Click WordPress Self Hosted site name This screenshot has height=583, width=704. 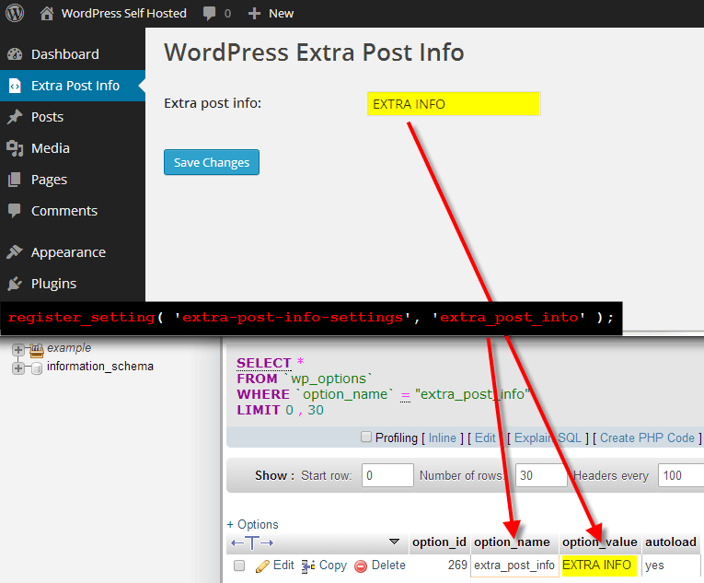point(124,14)
